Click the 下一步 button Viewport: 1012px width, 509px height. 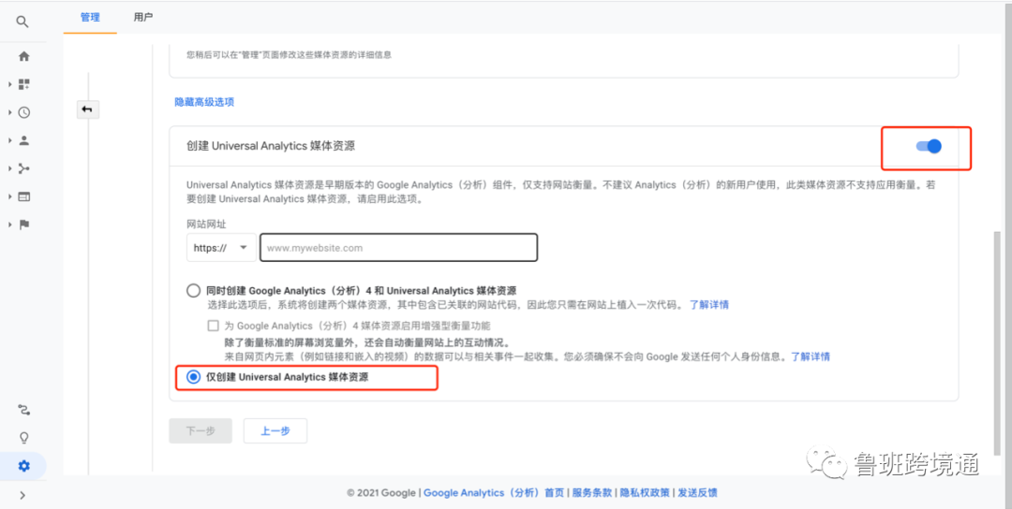(x=201, y=431)
